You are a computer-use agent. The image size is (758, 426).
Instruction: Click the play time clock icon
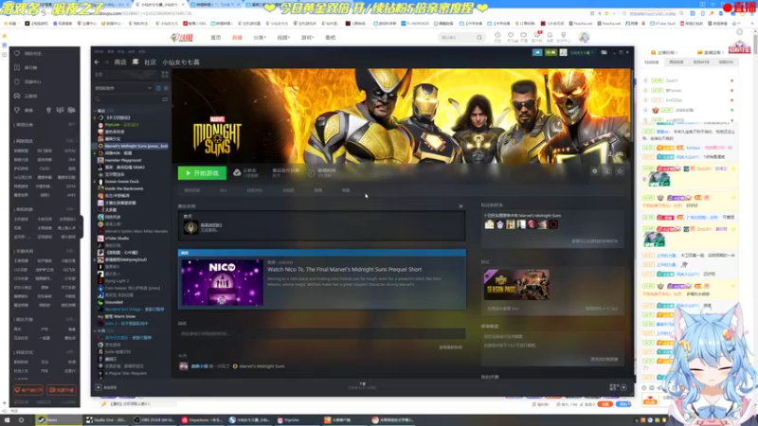[312, 173]
